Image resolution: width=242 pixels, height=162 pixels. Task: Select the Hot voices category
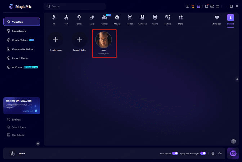coord(66,20)
